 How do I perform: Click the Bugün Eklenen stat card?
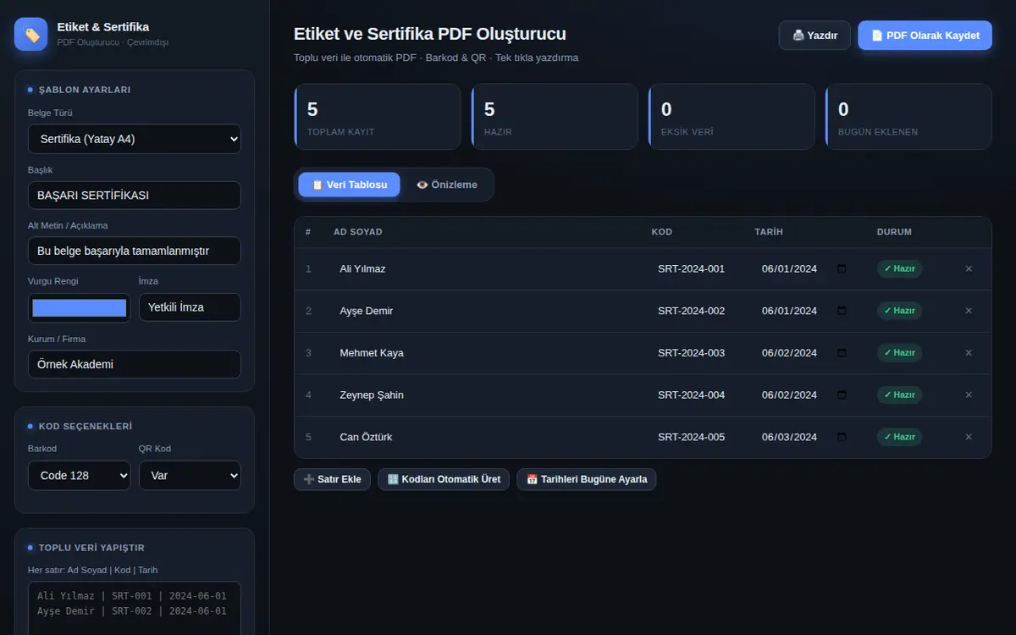(908, 117)
